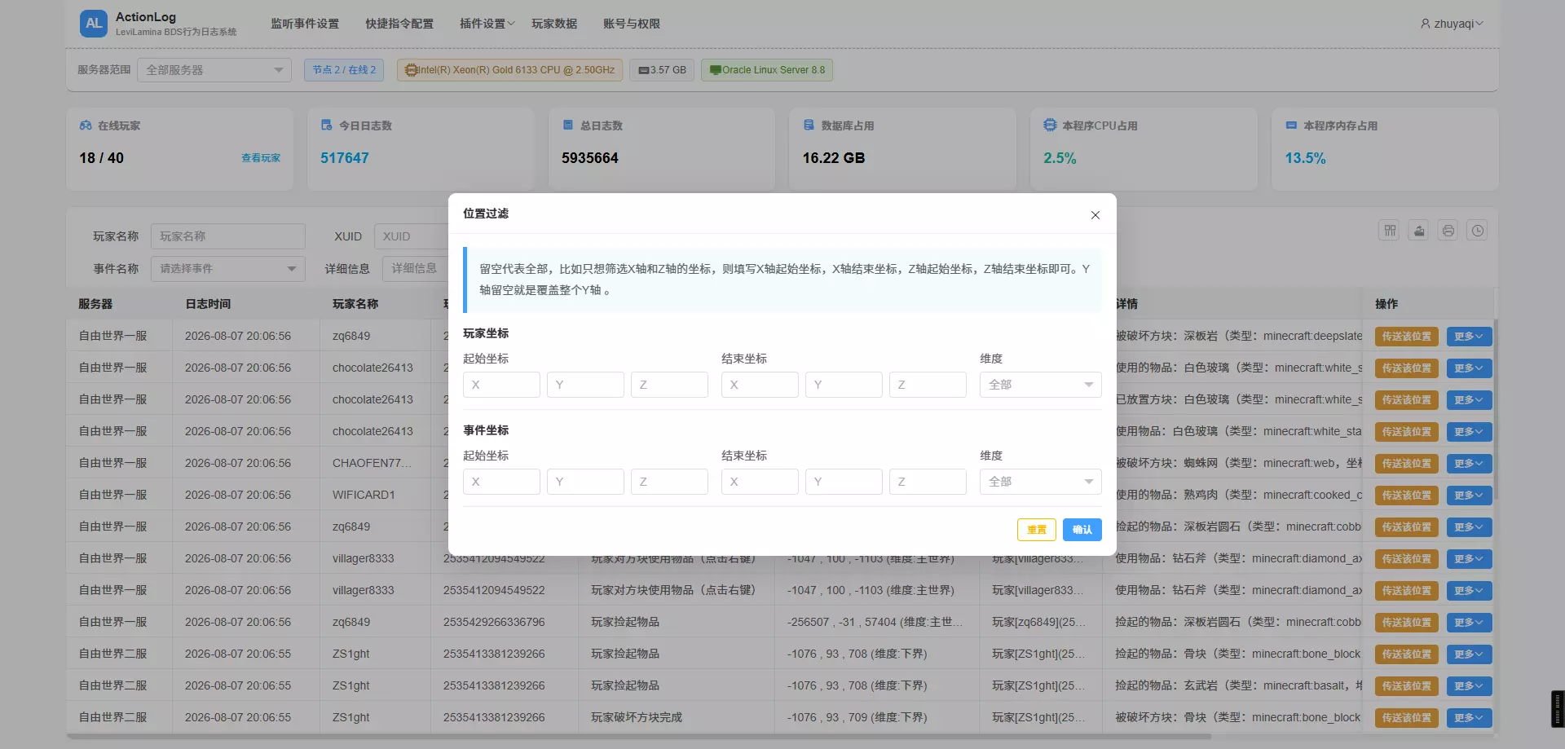Click the printer icon above the table
This screenshot has height=749, width=1565.
1448,231
